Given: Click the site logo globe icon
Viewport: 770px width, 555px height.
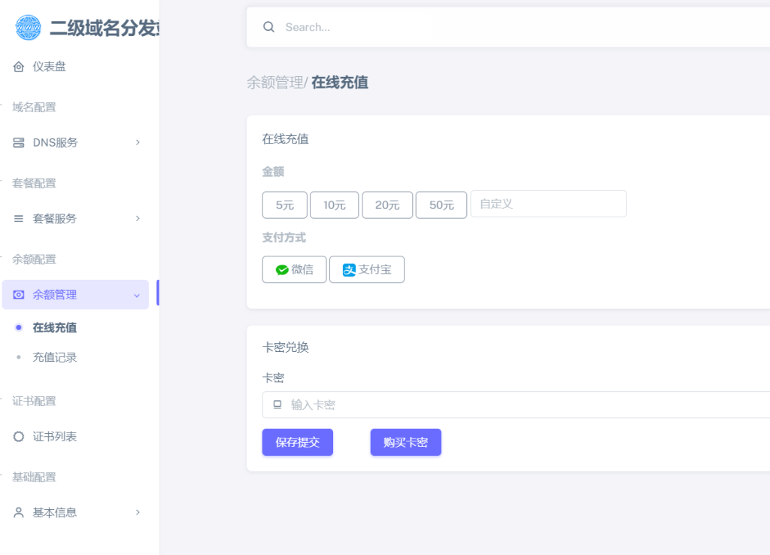Looking at the screenshot, I should coord(27,27).
